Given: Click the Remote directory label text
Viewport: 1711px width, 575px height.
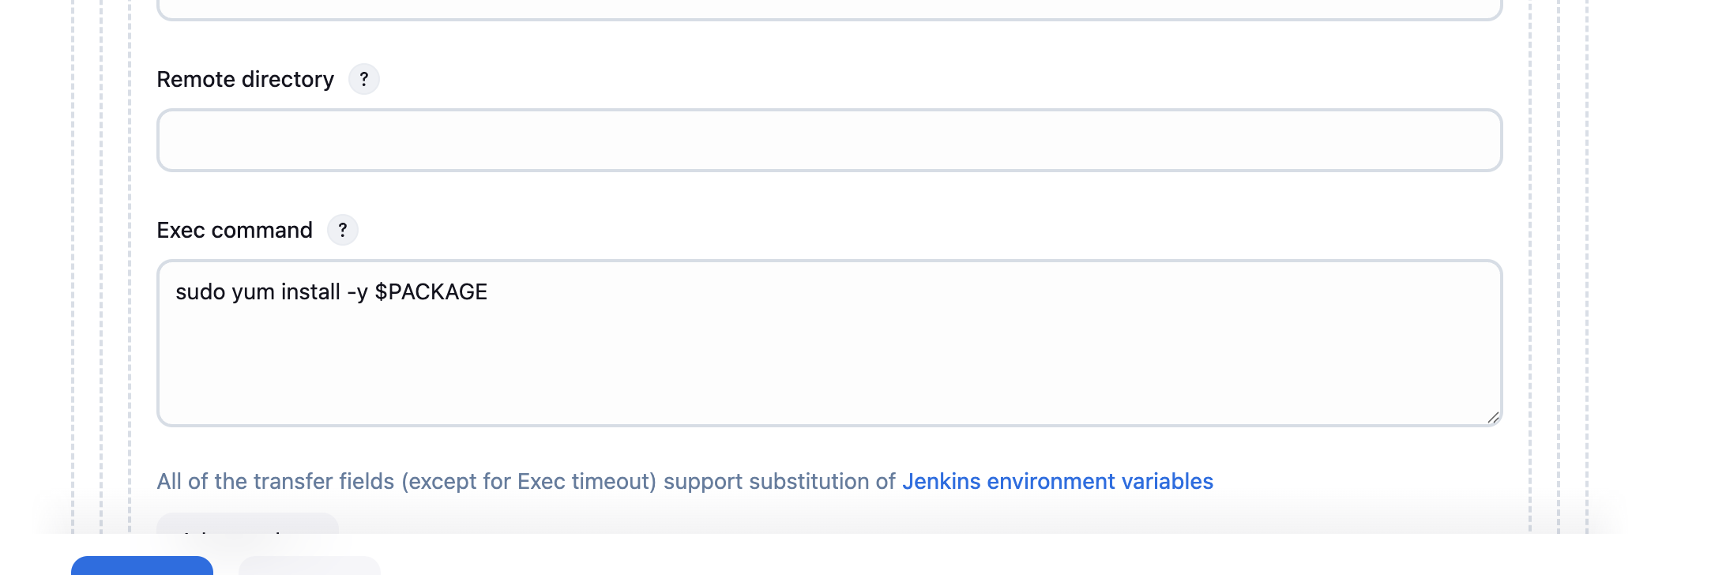Looking at the screenshot, I should 245,79.
